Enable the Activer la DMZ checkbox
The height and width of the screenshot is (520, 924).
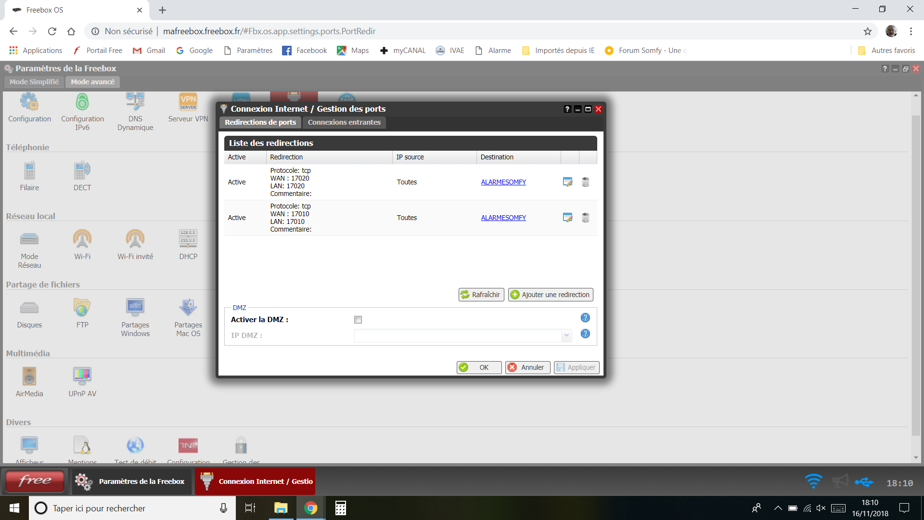[x=358, y=320]
